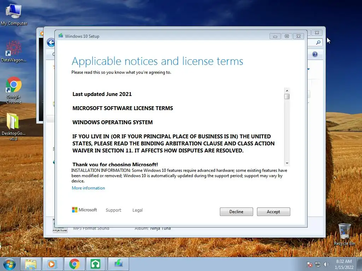Click the 'Applicable notices and license terms' title
Image resolution: width=362 pixels, height=271 pixels.
tap(157, 61)
